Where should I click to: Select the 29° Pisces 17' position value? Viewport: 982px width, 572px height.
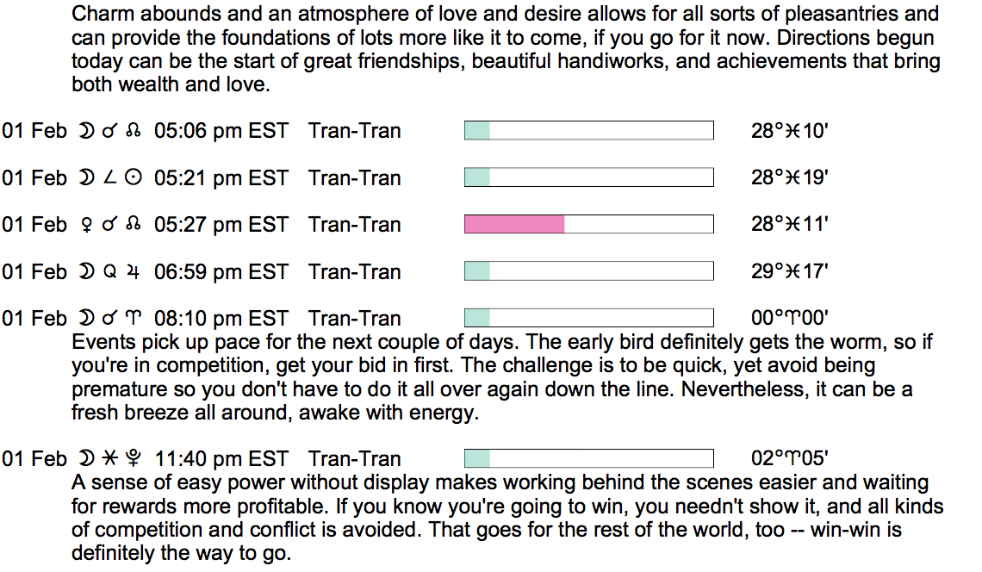coord(790,272)
